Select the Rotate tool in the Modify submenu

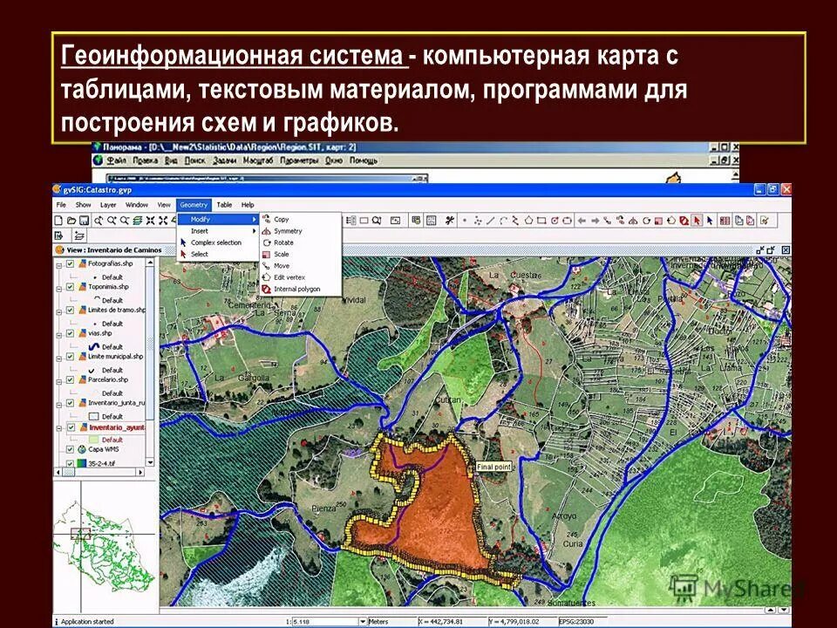283,242
